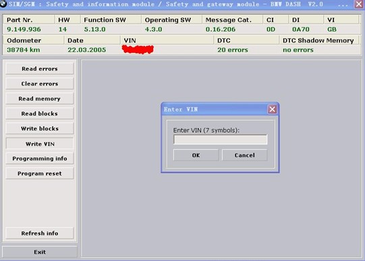Click the DTC Shadow Memory no errors value

[298, 50]
